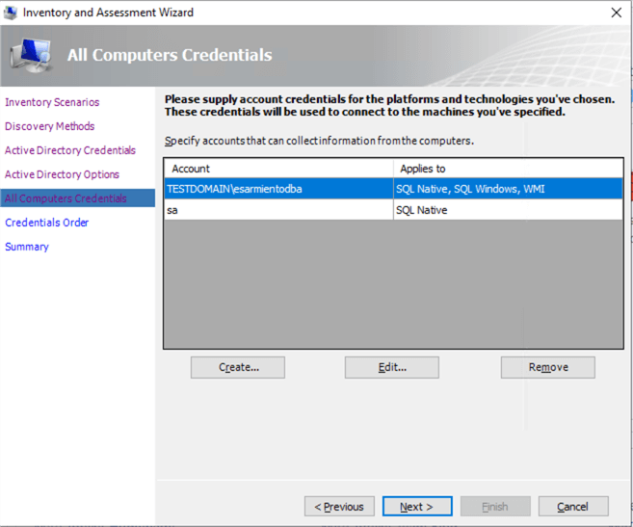This screenshot has width=633, height=527.
Task: Click the Account column header
Action: tap(278, 169)
